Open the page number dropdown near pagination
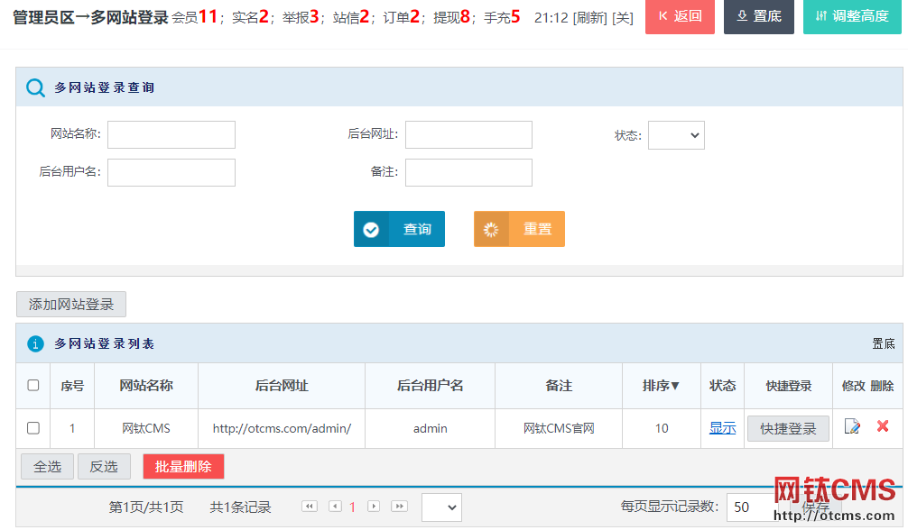Image resolution: width=908 pixels, height=530 pixels. 441,507
